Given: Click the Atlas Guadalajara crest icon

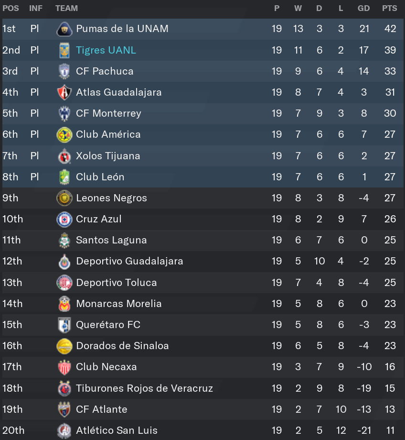Looking at the screenshot, I should [64, 92].
